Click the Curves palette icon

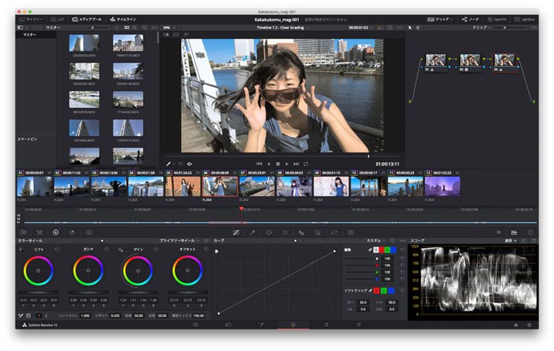pyautogui.click(x=236, y=232)
